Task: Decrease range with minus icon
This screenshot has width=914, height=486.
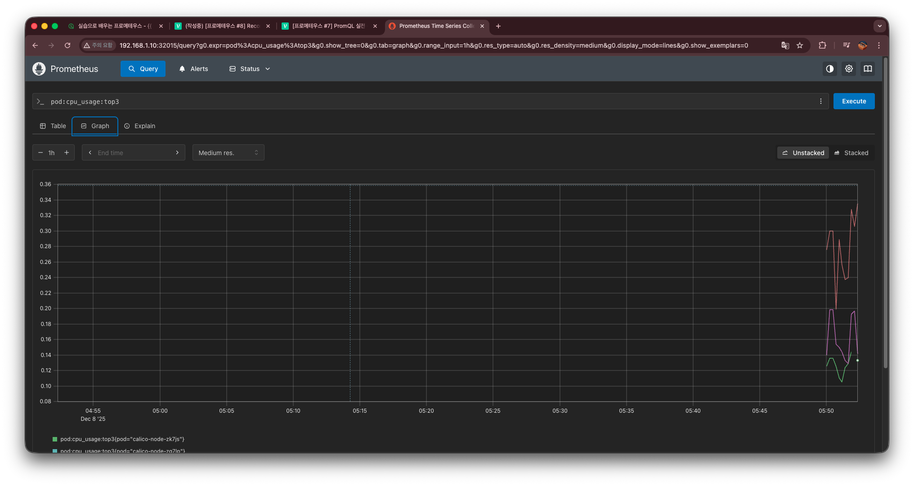Action: click(x=40, y=153)
